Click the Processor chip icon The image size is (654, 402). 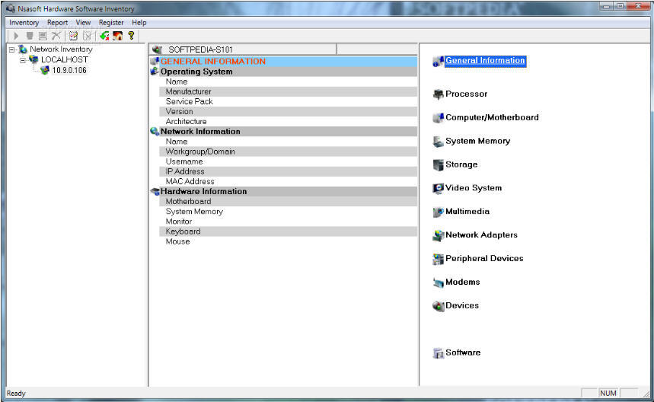click(x=438, y=94)
